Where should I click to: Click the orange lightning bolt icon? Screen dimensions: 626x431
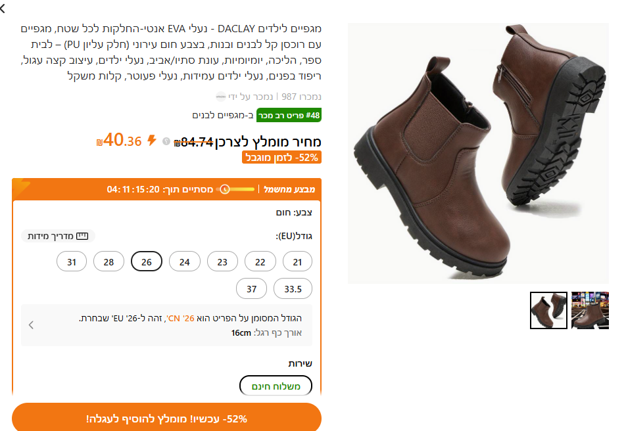click(152, 141)
